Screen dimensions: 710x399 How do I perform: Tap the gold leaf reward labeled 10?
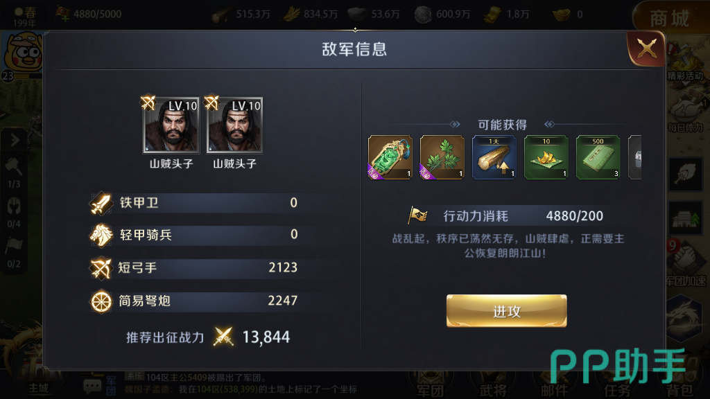(x=546, y=157)
